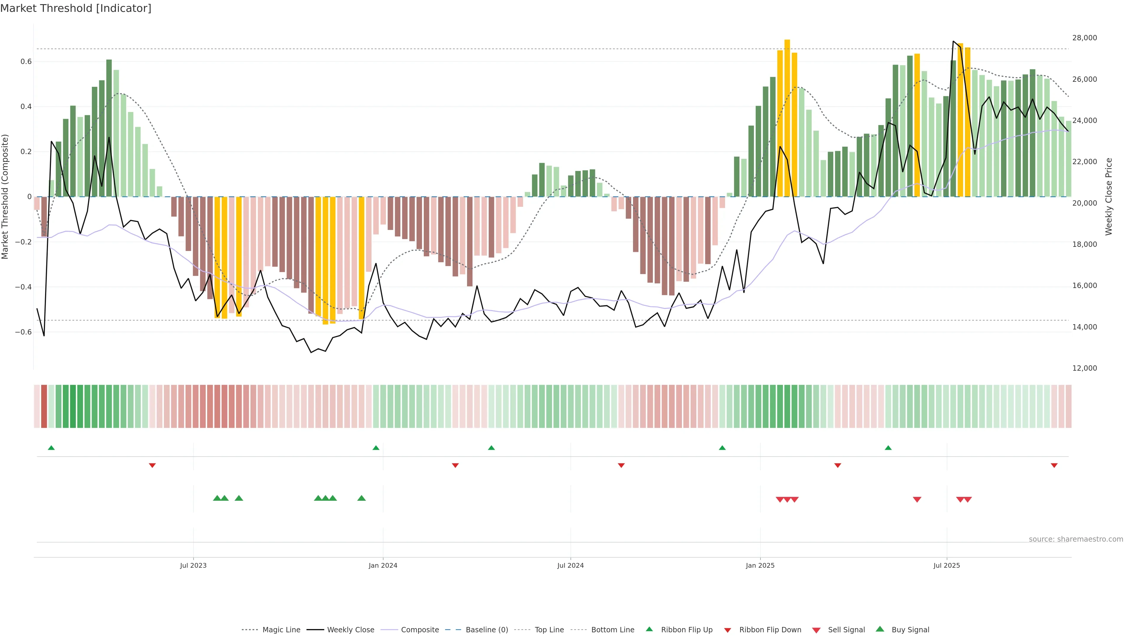Screen dimensions: 1138x640
Task: Click the Buy Signal legend triangle icon
Action: click(x=880, y=629)
